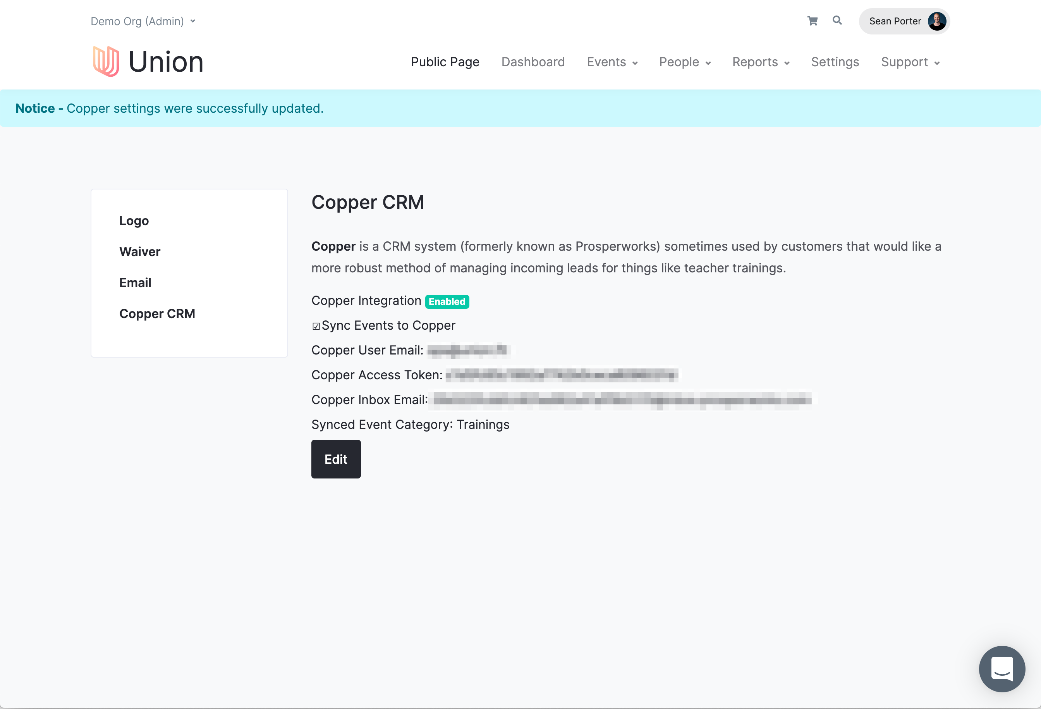Click the Copper CRM heading

(x=367, y=202)
